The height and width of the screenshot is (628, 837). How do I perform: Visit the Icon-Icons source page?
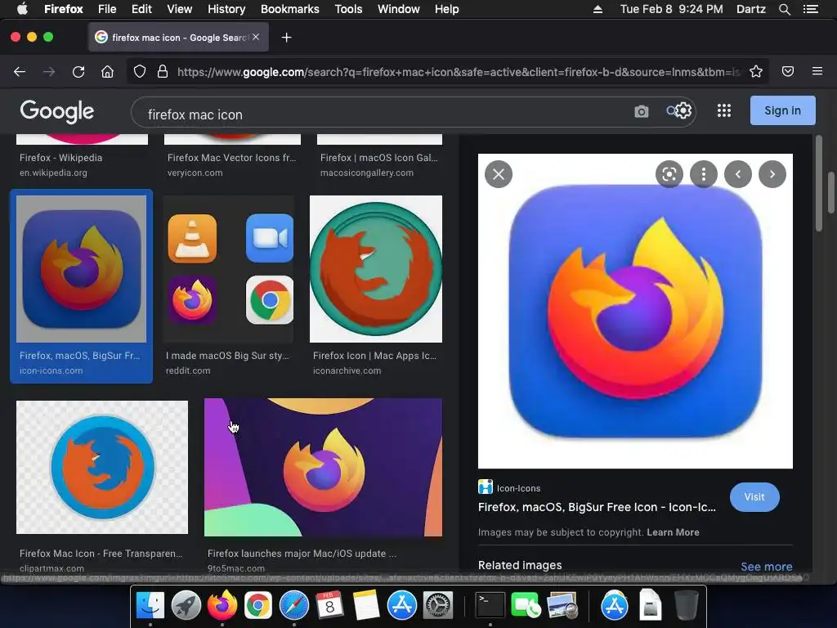point(754,497)
